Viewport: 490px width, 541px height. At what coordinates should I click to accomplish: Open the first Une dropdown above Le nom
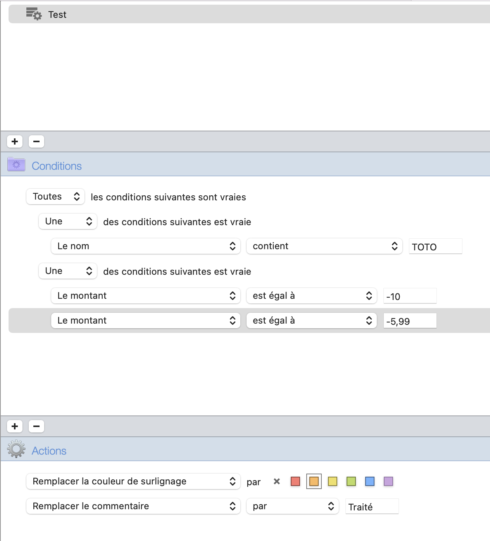pos(68,221)
